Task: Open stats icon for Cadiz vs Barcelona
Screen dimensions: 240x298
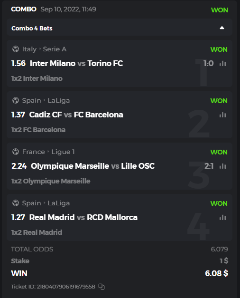Action: [x=223, y=115]
